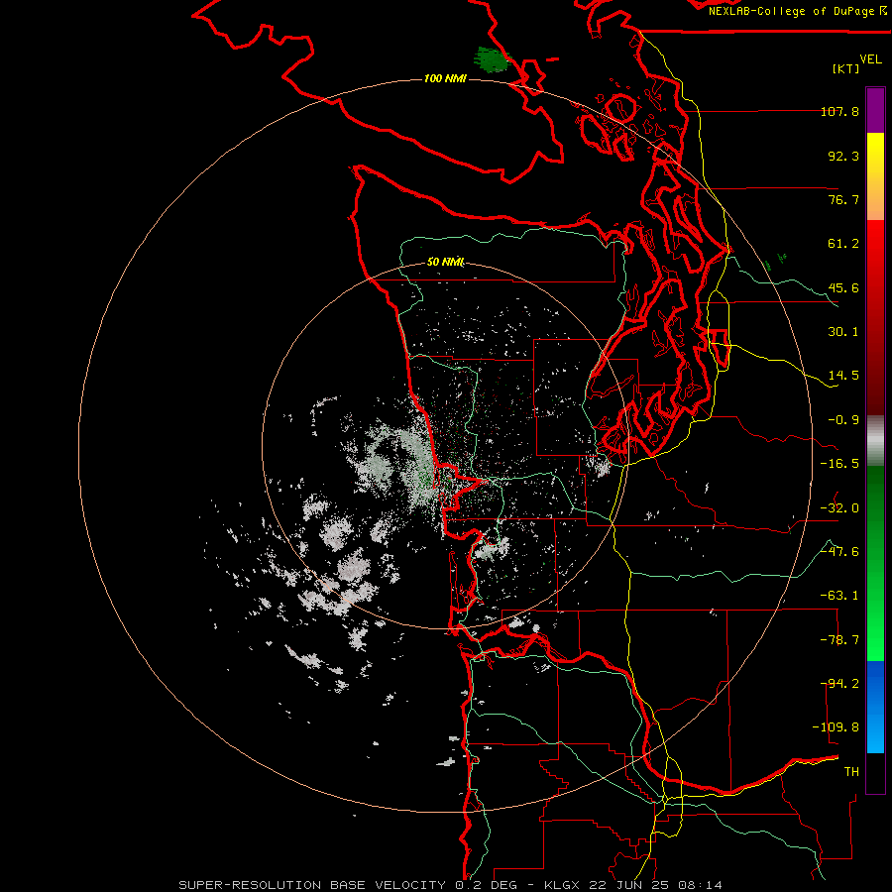Click the 30.1 velocity scale value
Image resolution: width=892 pixels, height=892 pixels.
(x=843, y=332)
